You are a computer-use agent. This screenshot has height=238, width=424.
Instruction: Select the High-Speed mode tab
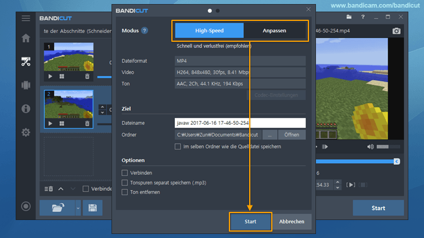209,31
